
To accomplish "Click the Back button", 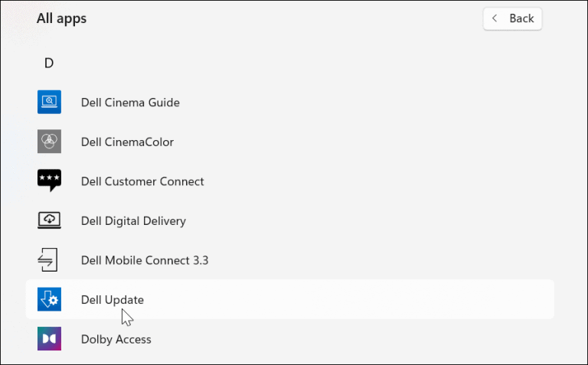I will (x=512, y=18).
